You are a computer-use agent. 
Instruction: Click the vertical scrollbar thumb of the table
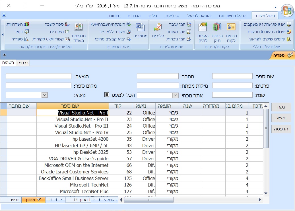point(266,128)
